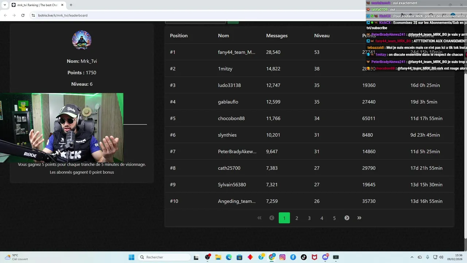Go to page 2 of leaderboard
The image size is (467, 263).
(x=297, y=218)
